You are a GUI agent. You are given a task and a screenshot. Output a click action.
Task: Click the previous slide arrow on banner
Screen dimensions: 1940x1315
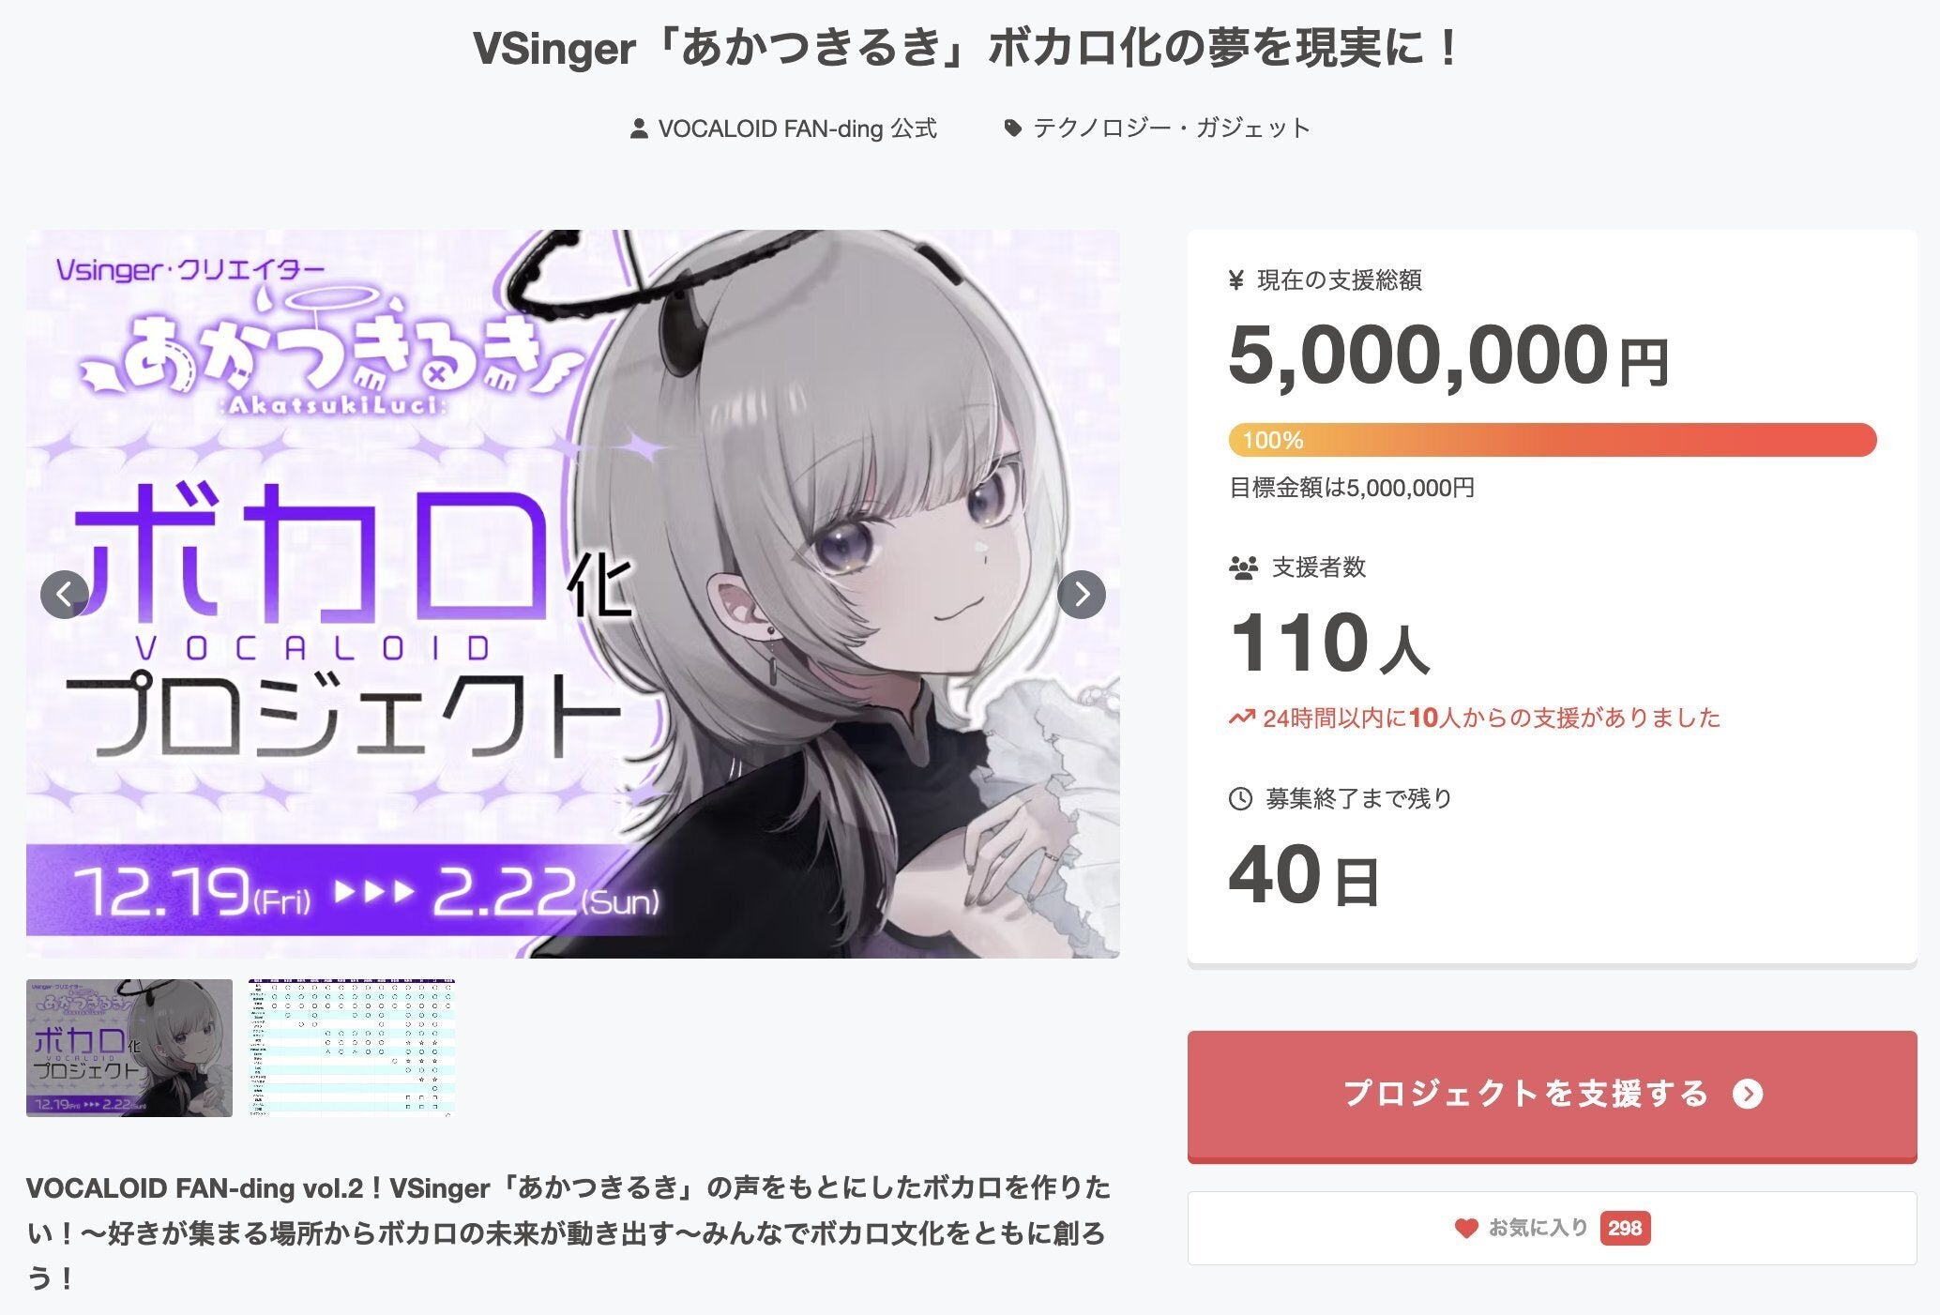point(65,595)
